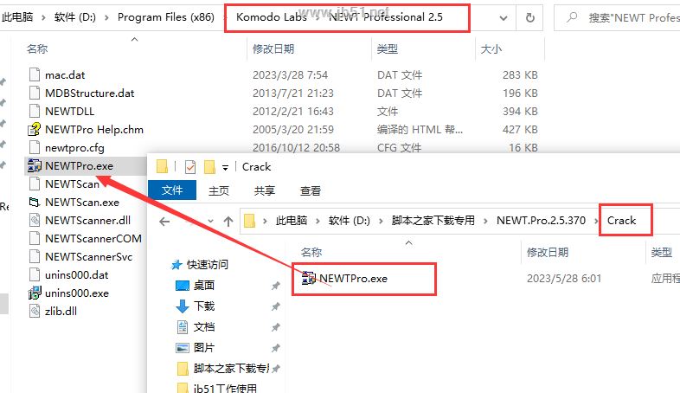Open the address bar history dropdown

[503, 18]
